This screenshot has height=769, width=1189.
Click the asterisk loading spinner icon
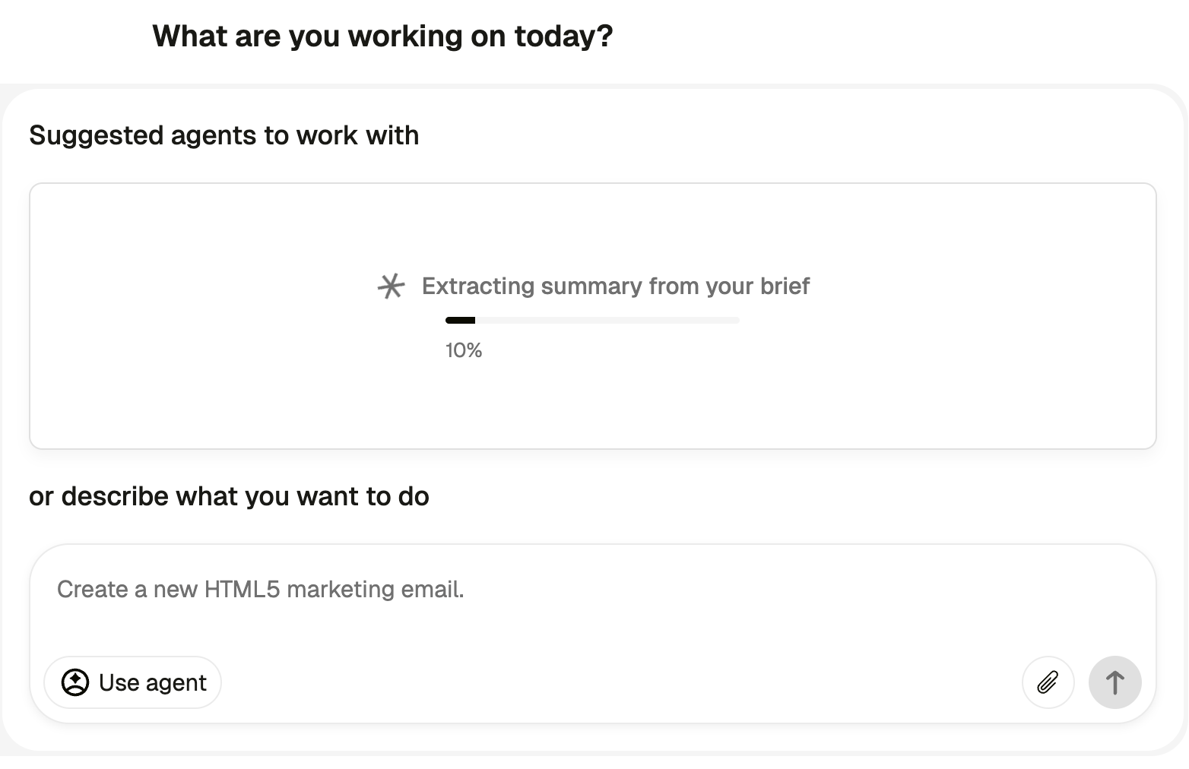(x=391, y=286)
